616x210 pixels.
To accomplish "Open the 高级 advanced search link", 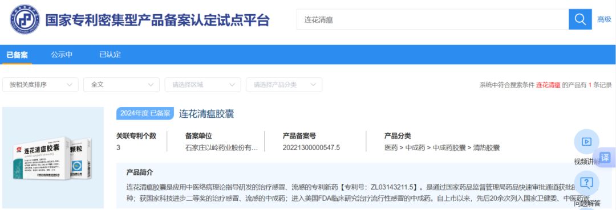I will [x=604, y=19].
